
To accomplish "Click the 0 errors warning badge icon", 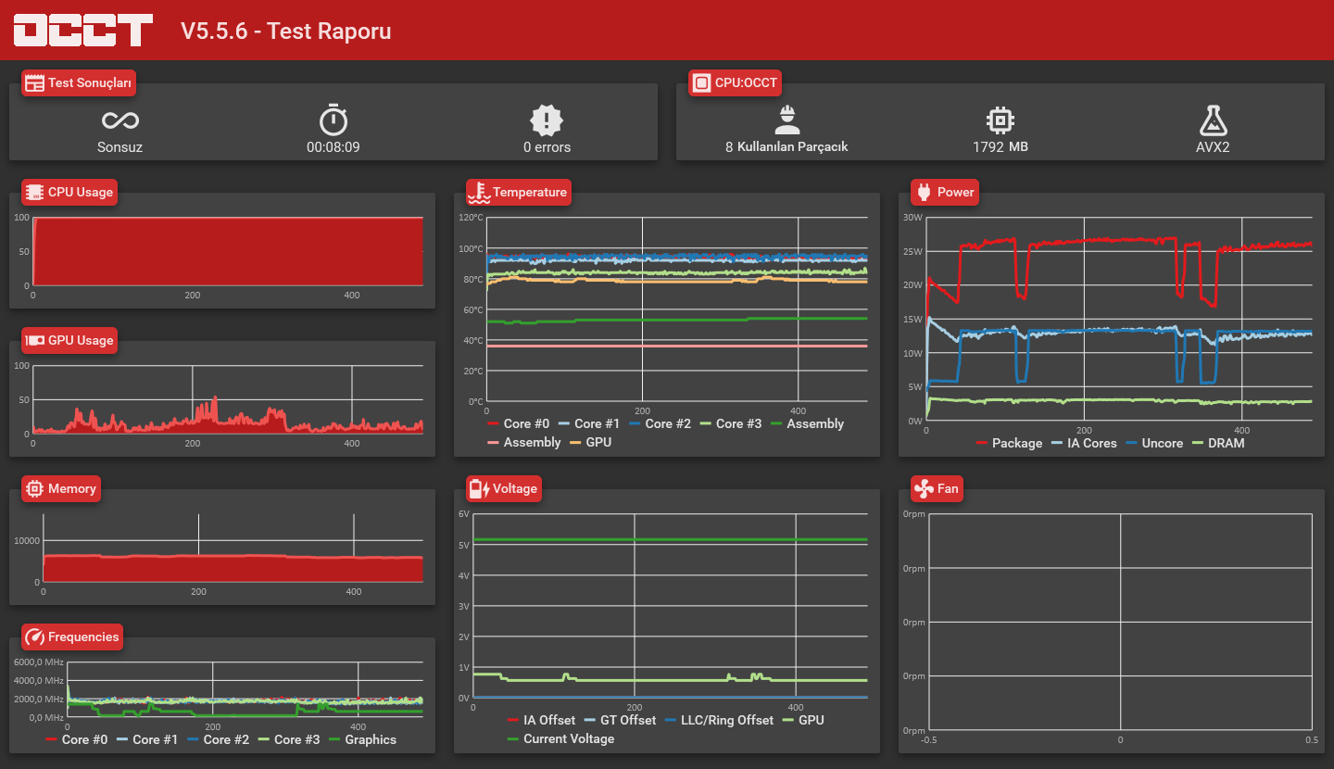I will 547,120.
